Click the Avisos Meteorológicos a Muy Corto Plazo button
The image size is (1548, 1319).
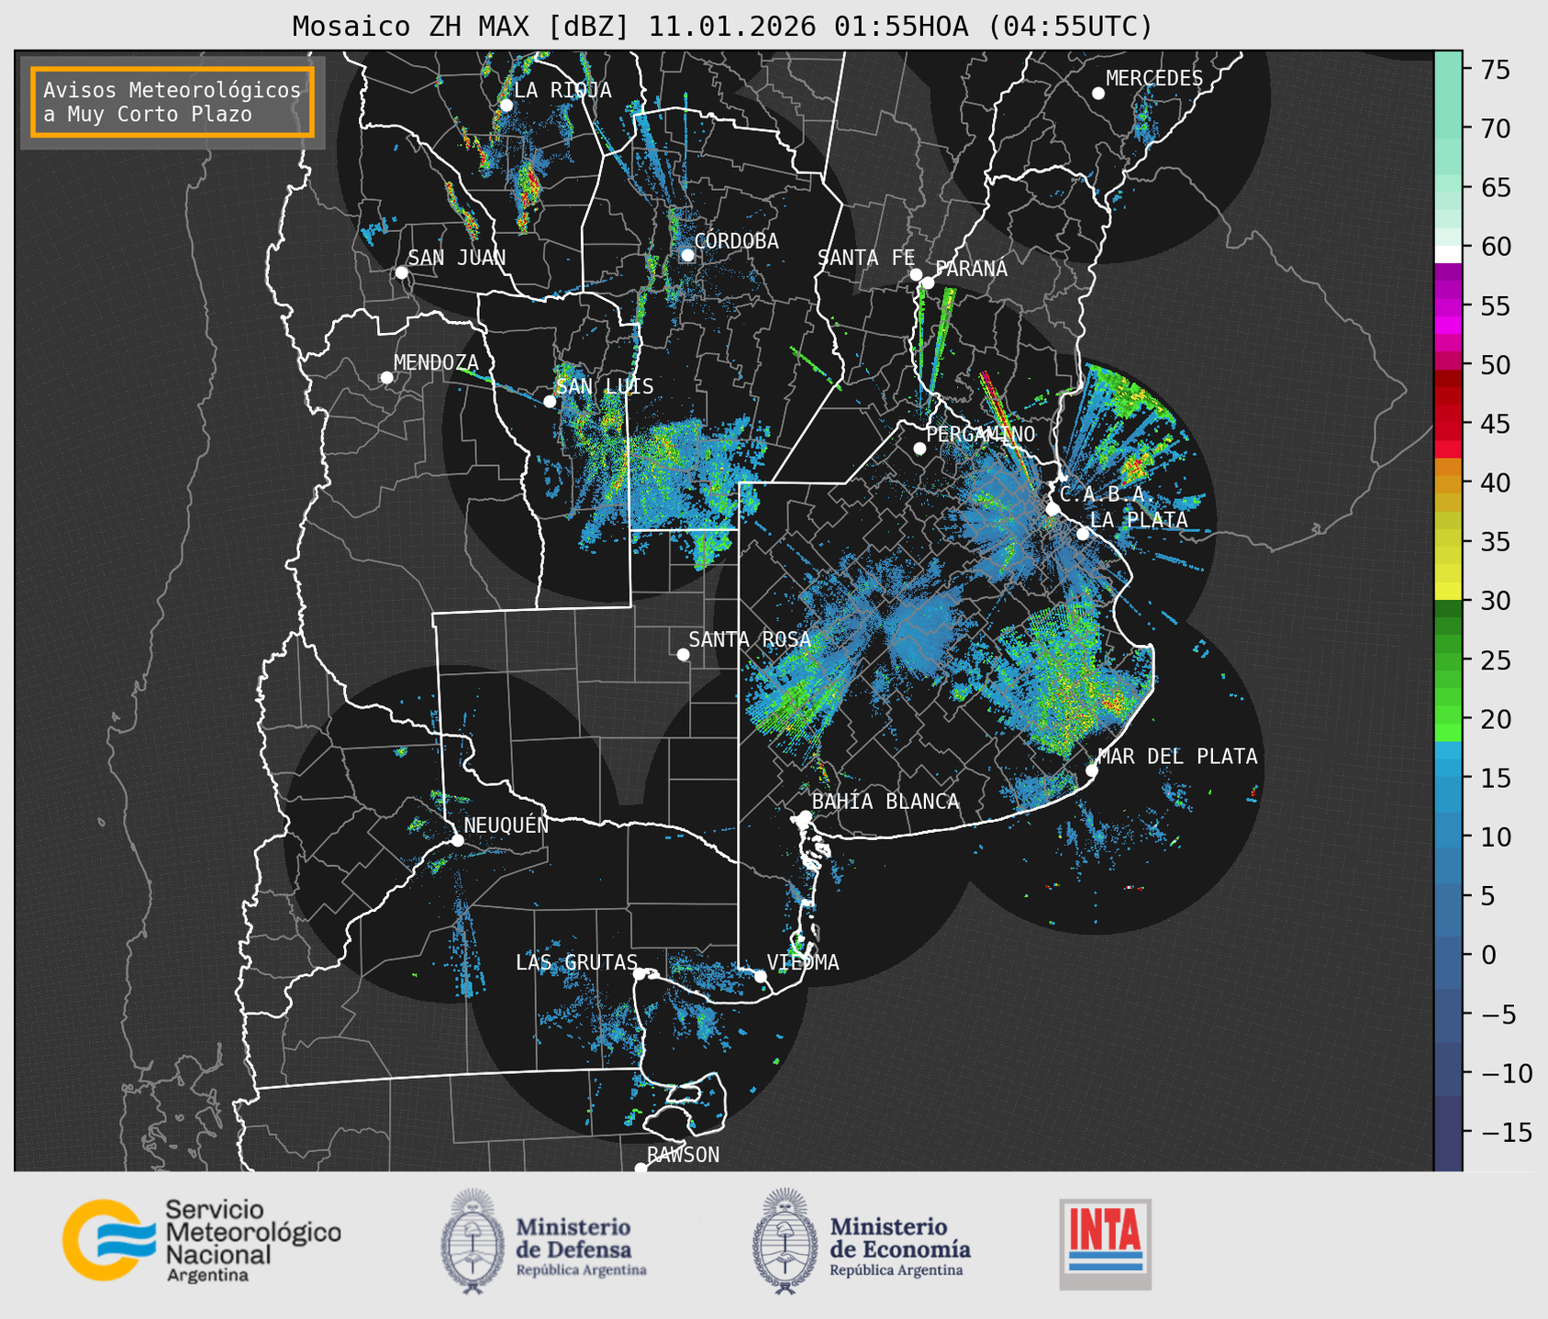[173, 102]
